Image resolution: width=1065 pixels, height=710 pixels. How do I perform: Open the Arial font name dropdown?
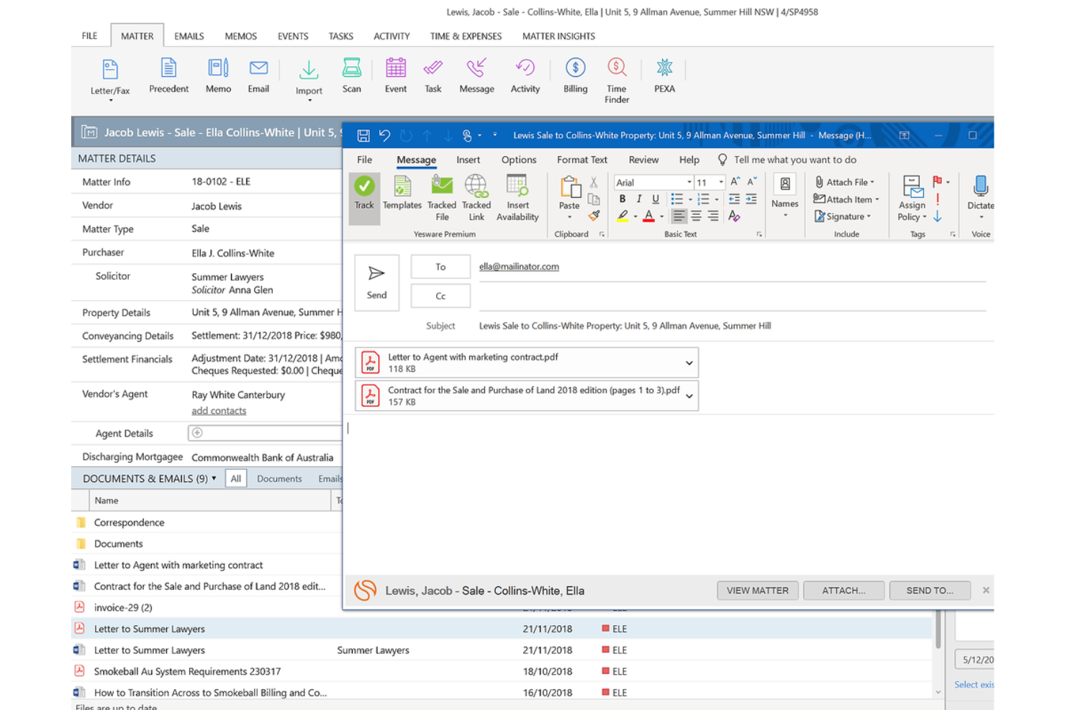coord(689,183)
